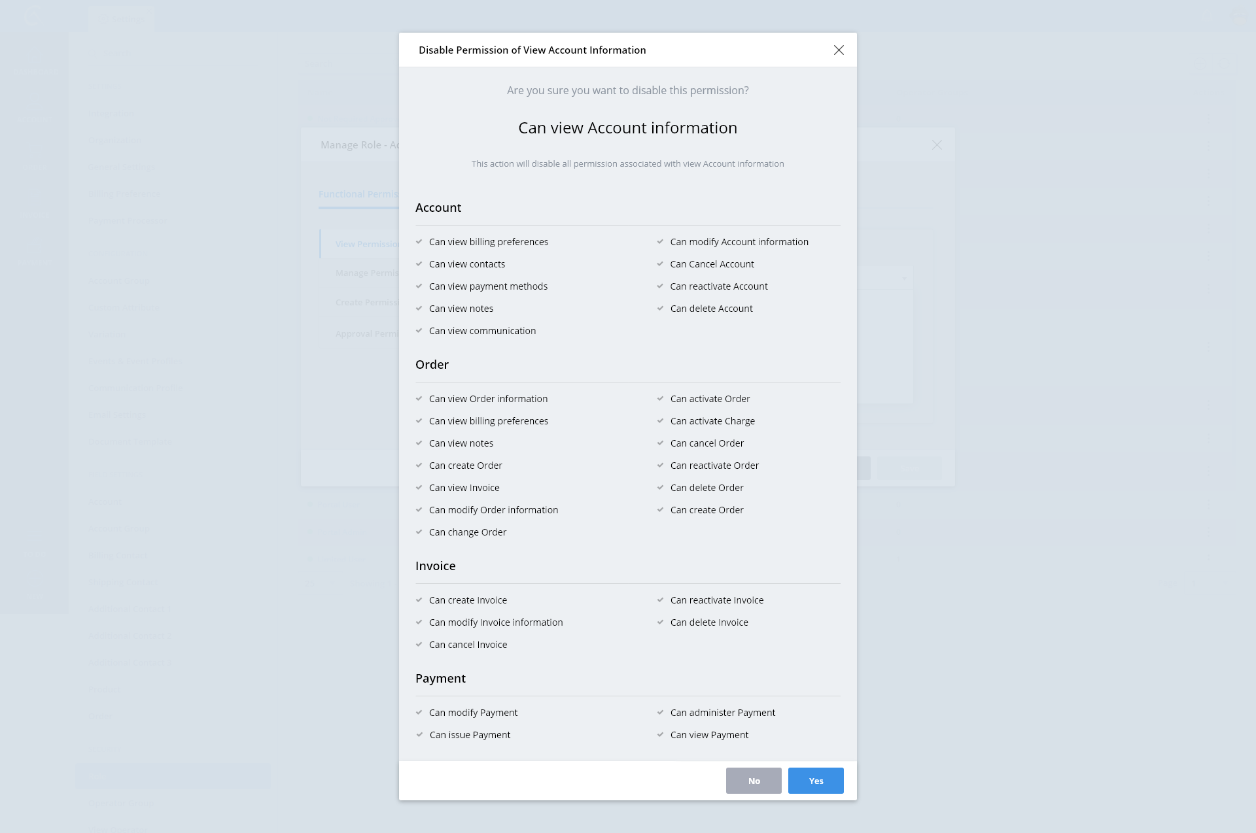Click Can cancel Invoice permission entry
Screen dimensions: 1256x833
468,645
